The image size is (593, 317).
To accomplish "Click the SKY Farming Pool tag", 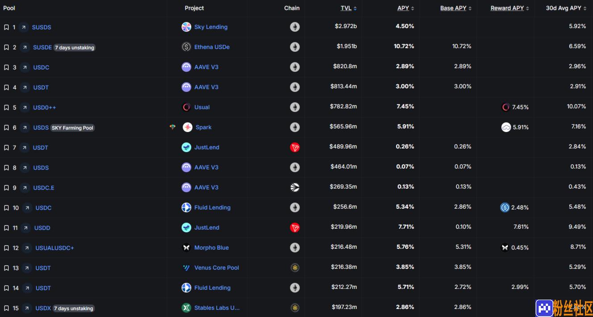I will pos(72,128).
